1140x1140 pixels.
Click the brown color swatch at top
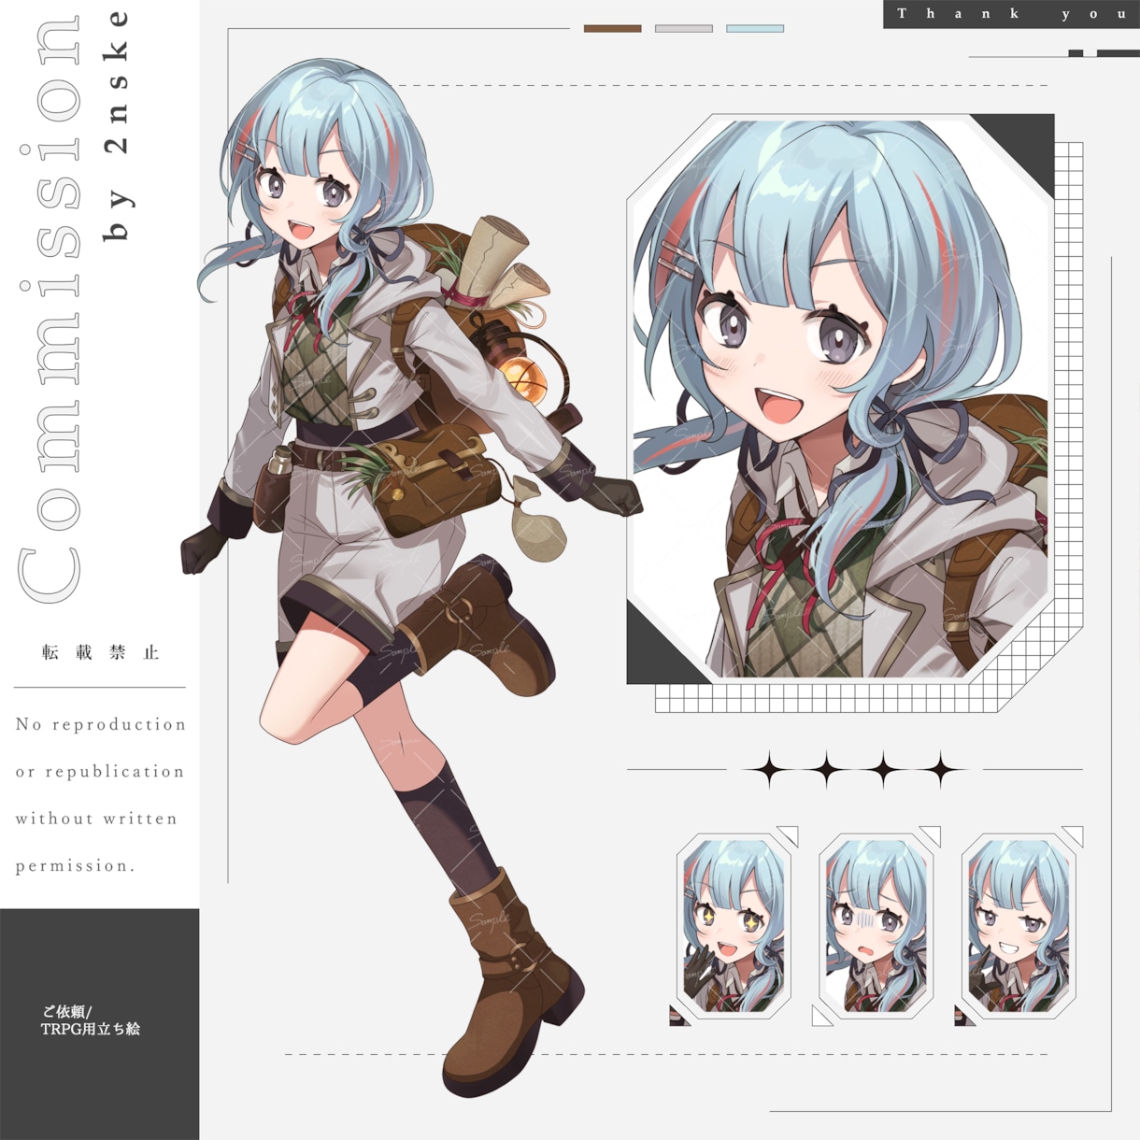612,29
